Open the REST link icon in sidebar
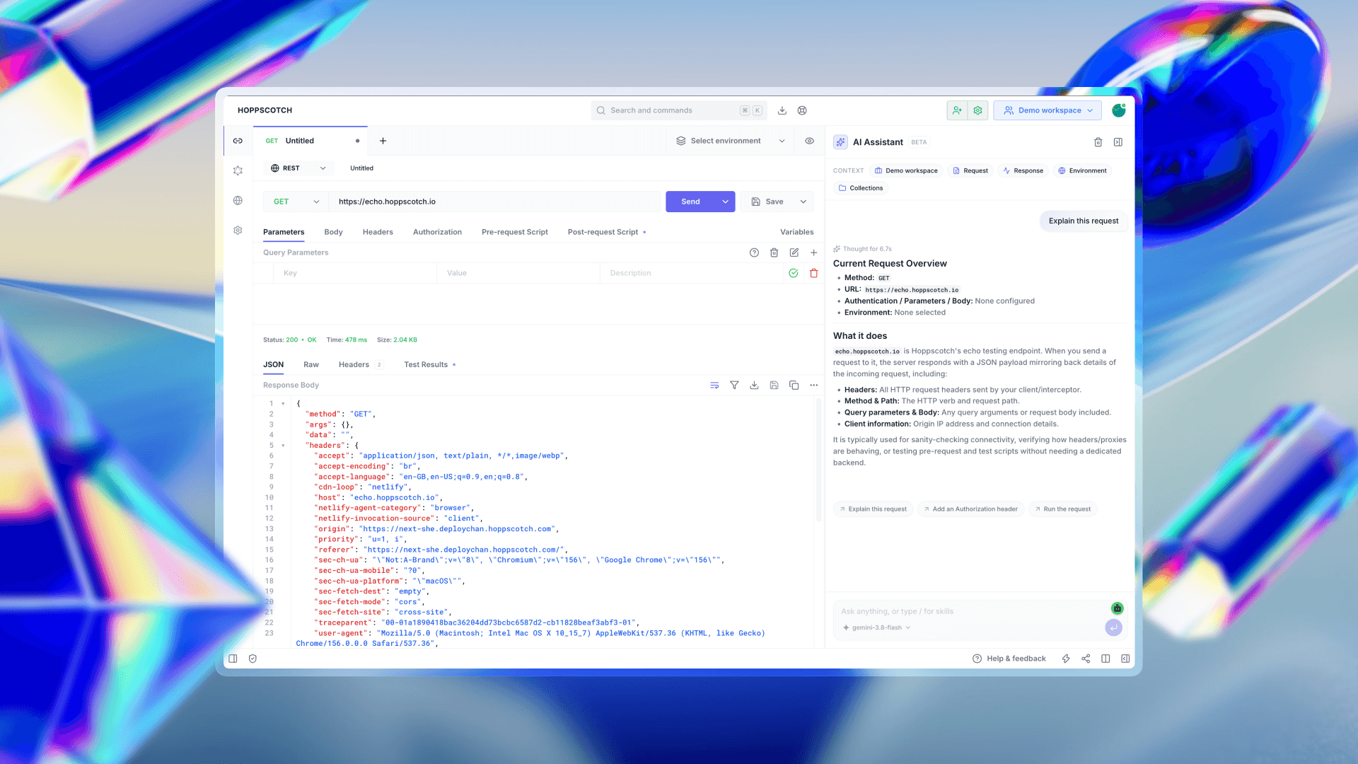The width and height of the screenshot is (1358, 764). 238,141
